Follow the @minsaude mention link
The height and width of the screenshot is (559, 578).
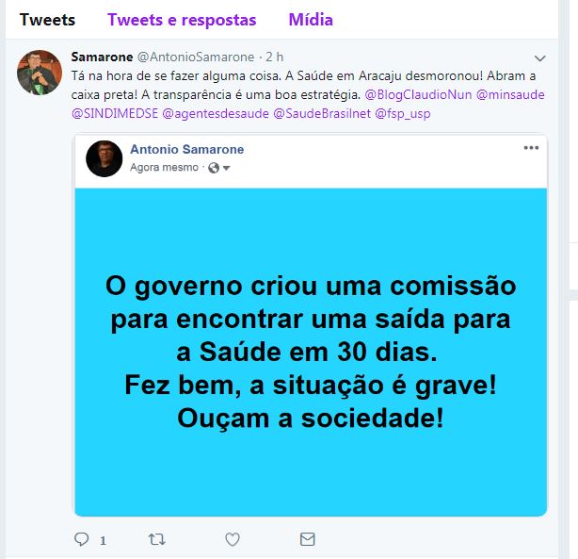(510, 94)
